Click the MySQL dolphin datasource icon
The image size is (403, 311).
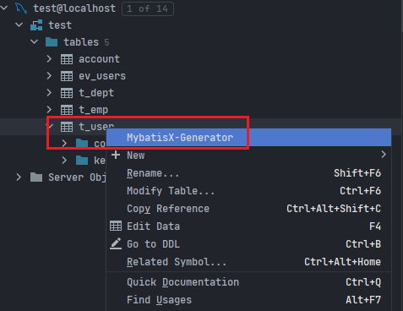(x=21, y=8)
